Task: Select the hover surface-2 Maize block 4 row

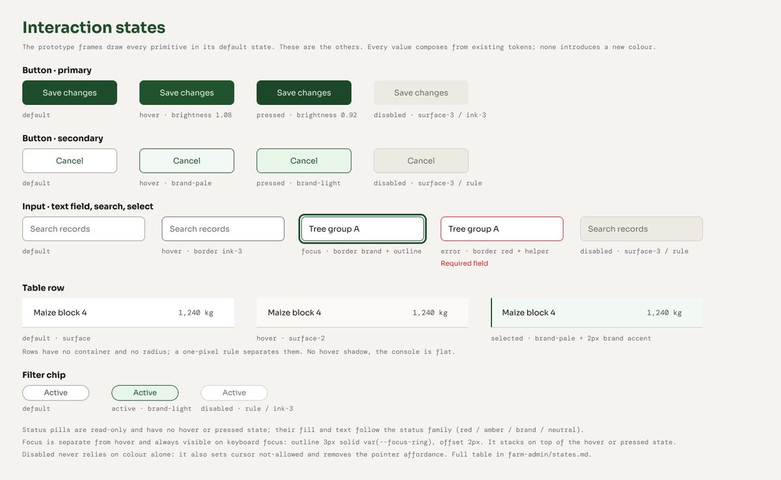Action: click(363, 313)
